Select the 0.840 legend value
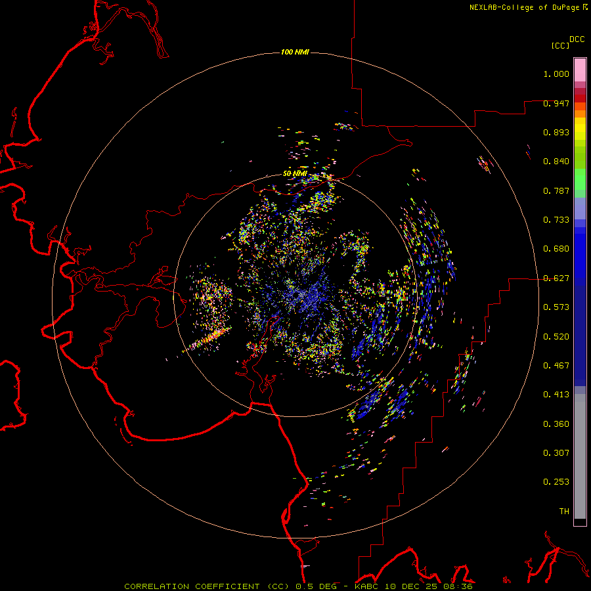This screenshot has width=591, height=591. coord(556,162)
